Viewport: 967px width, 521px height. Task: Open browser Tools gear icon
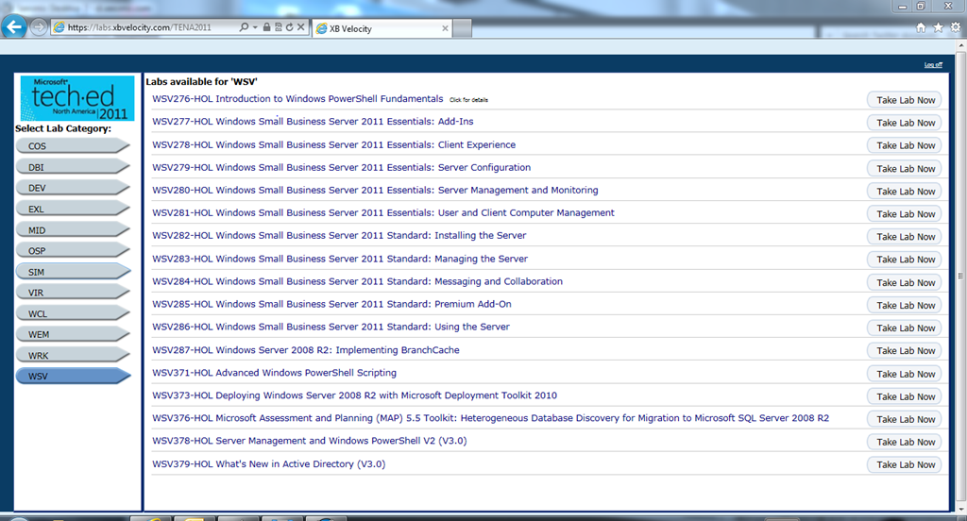point(955,27)
